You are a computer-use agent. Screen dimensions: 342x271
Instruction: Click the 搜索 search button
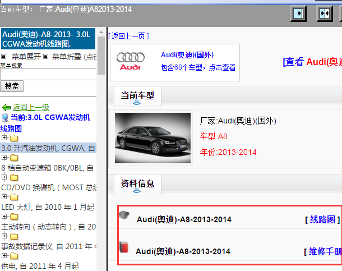12,86
